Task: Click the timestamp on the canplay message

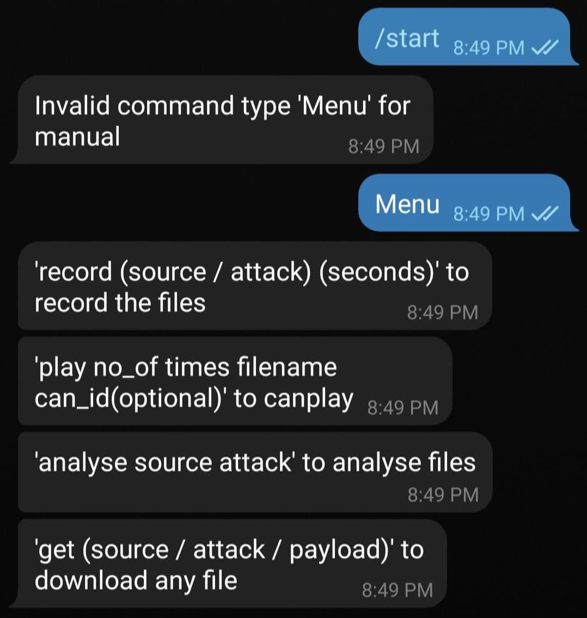Action: (x=403, y=407)
